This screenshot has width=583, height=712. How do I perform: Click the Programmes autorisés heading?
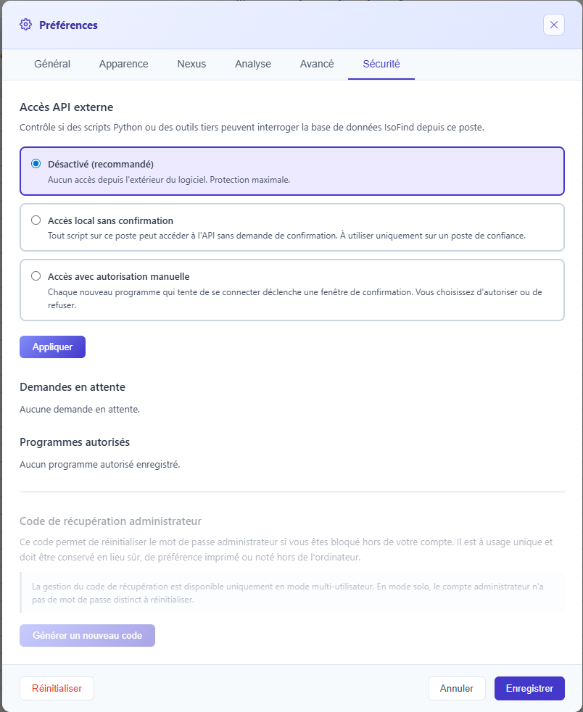(75, 442)
